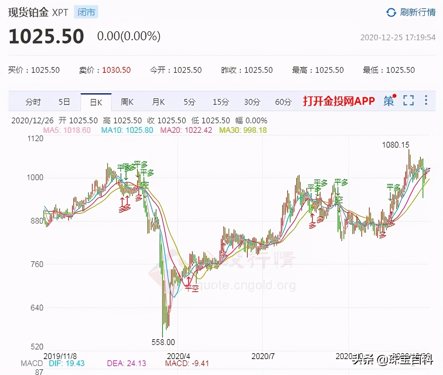Click the refresh quotes (刷新行情) icon
The width and height of the screenshot is (443, 375).
pos(391,12)
